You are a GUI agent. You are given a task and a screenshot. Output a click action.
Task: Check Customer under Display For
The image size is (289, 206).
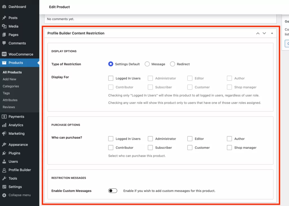coord(190,87)
